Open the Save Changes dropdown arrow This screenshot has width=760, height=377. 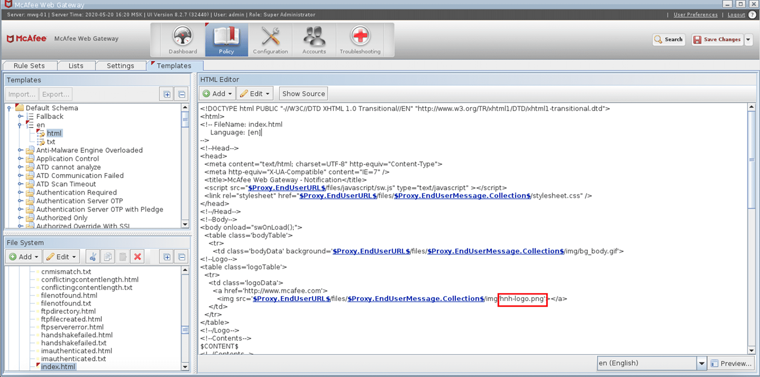(748, 39)
